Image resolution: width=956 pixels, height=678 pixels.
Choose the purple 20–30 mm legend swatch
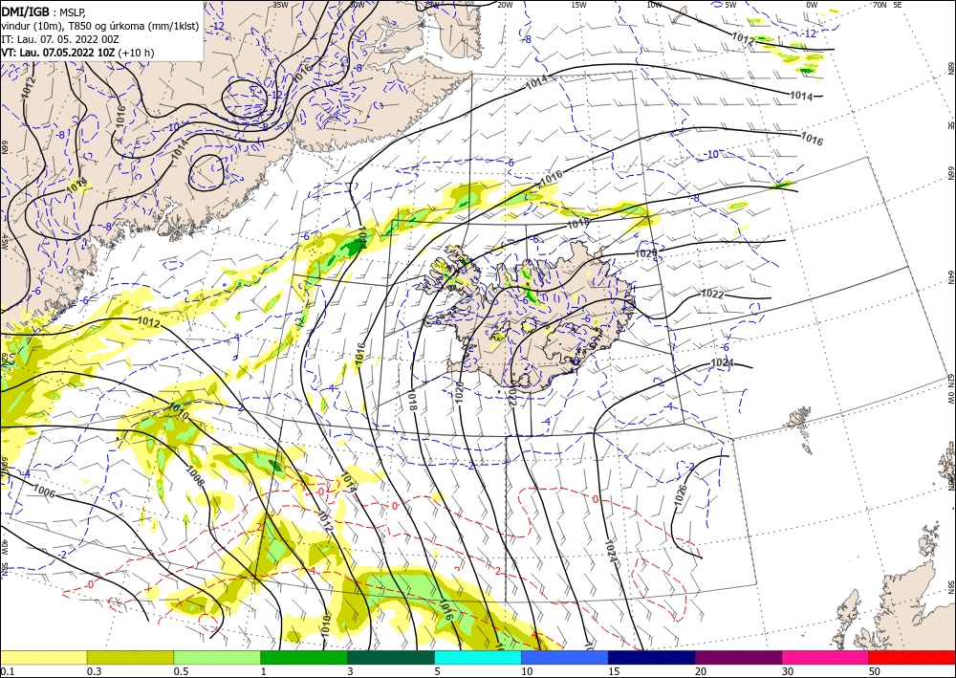click(738, 657)
